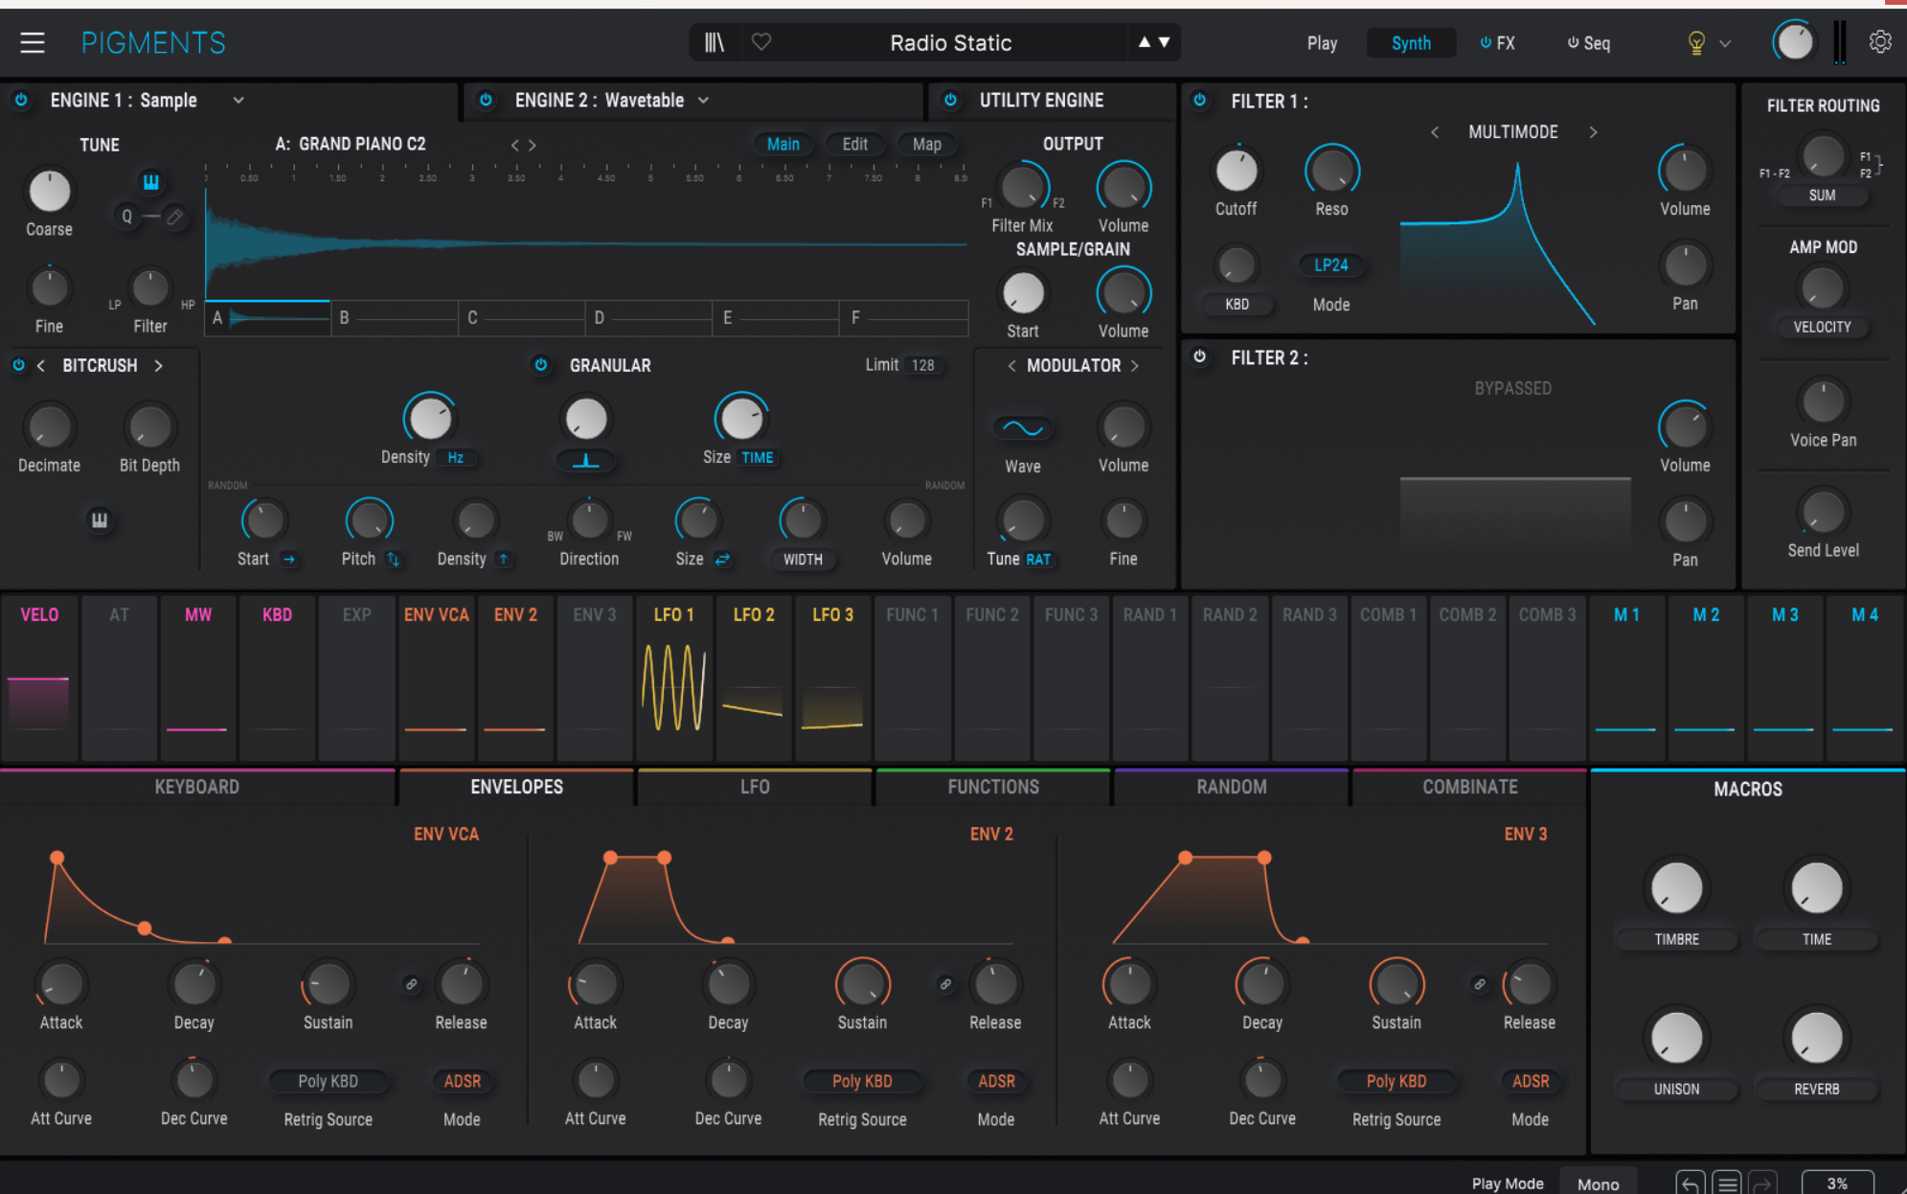Image resolution: width=1907 pixels, height=1194 pixels.
Task: Switch to the Synth view
Action: coord(1411,43)
